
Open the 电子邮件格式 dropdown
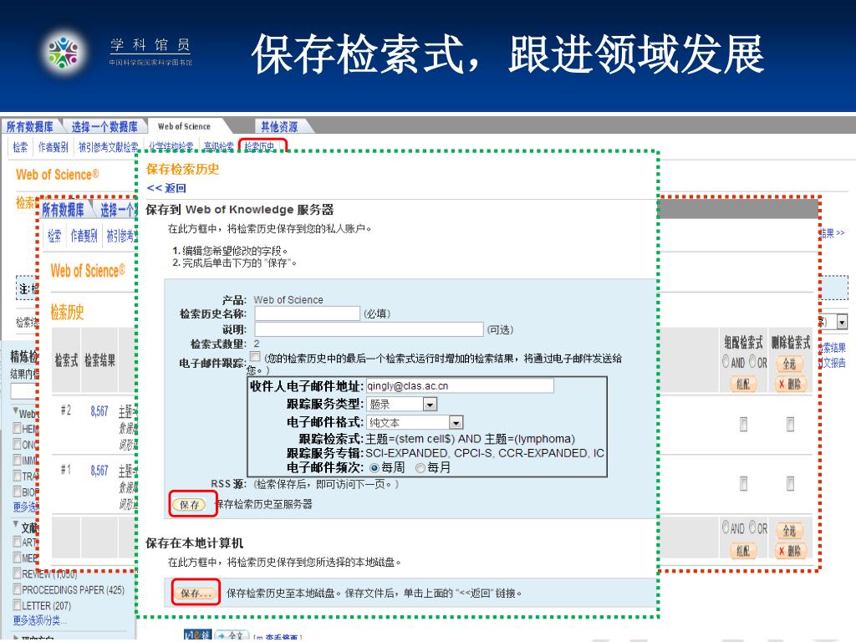(x=456, y=422)
